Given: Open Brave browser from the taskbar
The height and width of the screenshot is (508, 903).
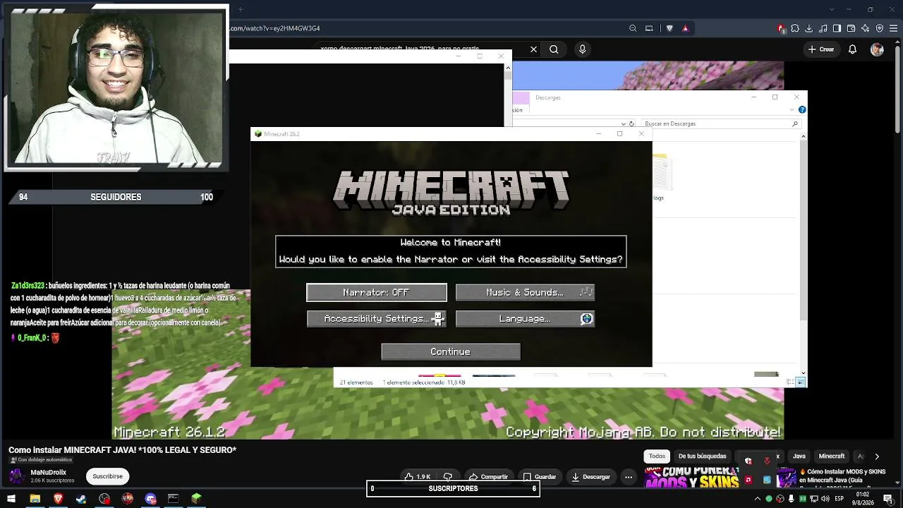Looking at the screenshot, I should [x=58, y=499].
